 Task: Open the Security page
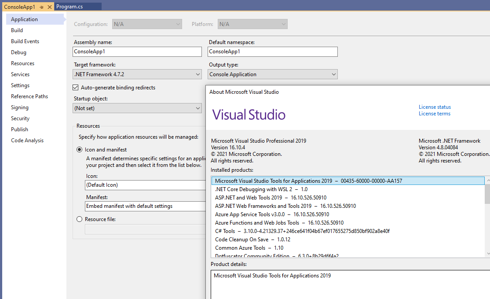[20, 118]
